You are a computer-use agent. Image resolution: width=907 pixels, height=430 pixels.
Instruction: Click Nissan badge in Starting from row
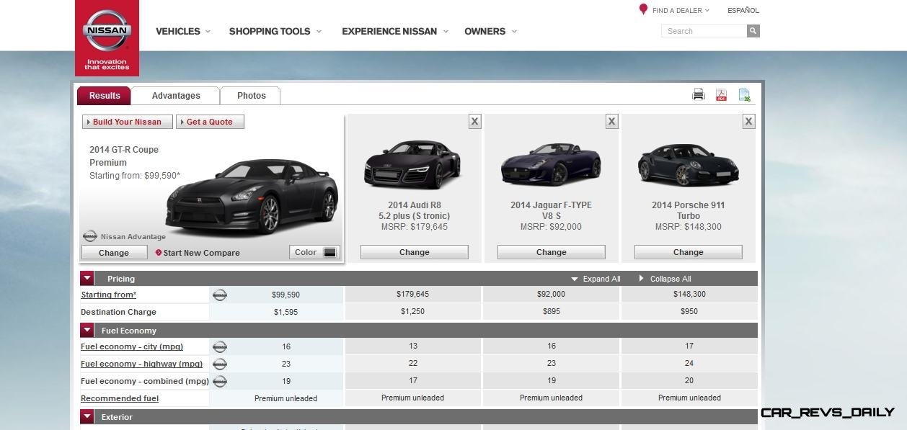pyautogui.click(x=220, y=295)
